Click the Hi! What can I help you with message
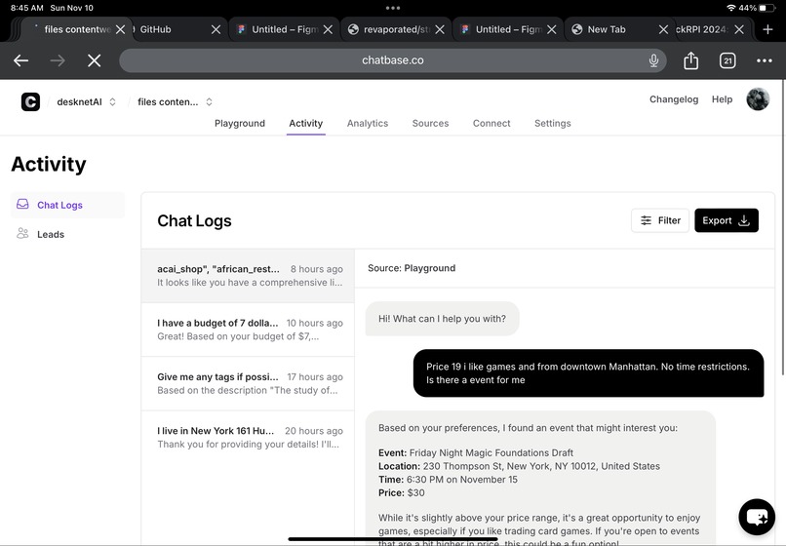Image resolution: width=786 pixels, height=546 pixels. [442, 319]
